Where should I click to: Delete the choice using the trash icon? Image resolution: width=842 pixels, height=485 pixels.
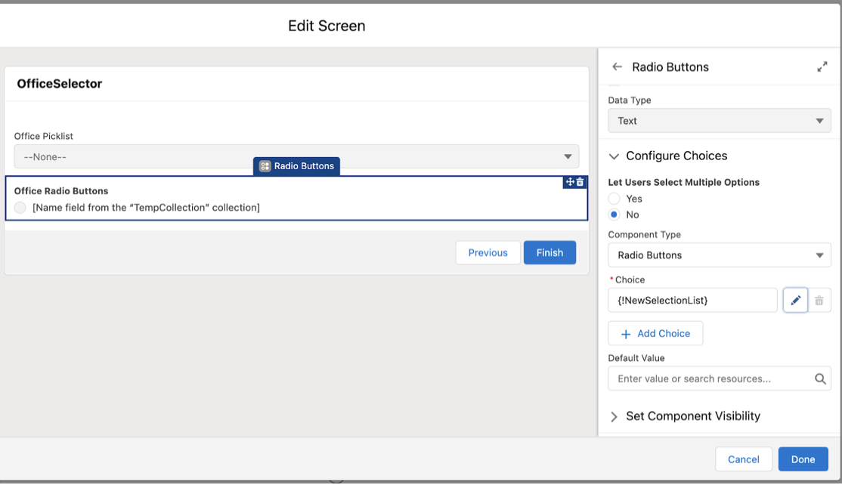[819, 300]
